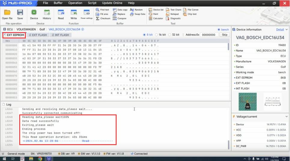Open the Operation menu
This screenshot has height=161, width=290.
[x=75, y=3]
